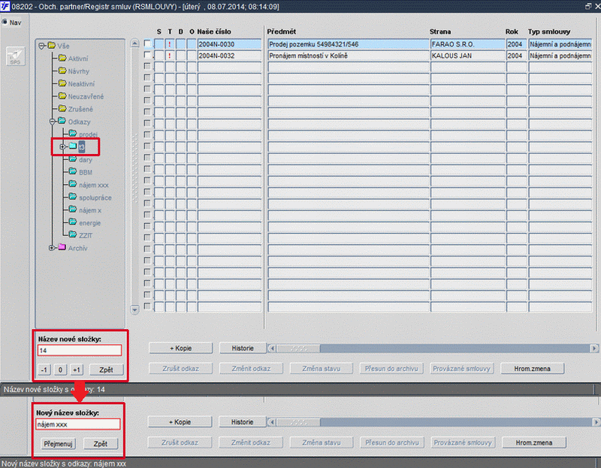
Task: Click the Přejmenuj button
Action: point(58,444)
